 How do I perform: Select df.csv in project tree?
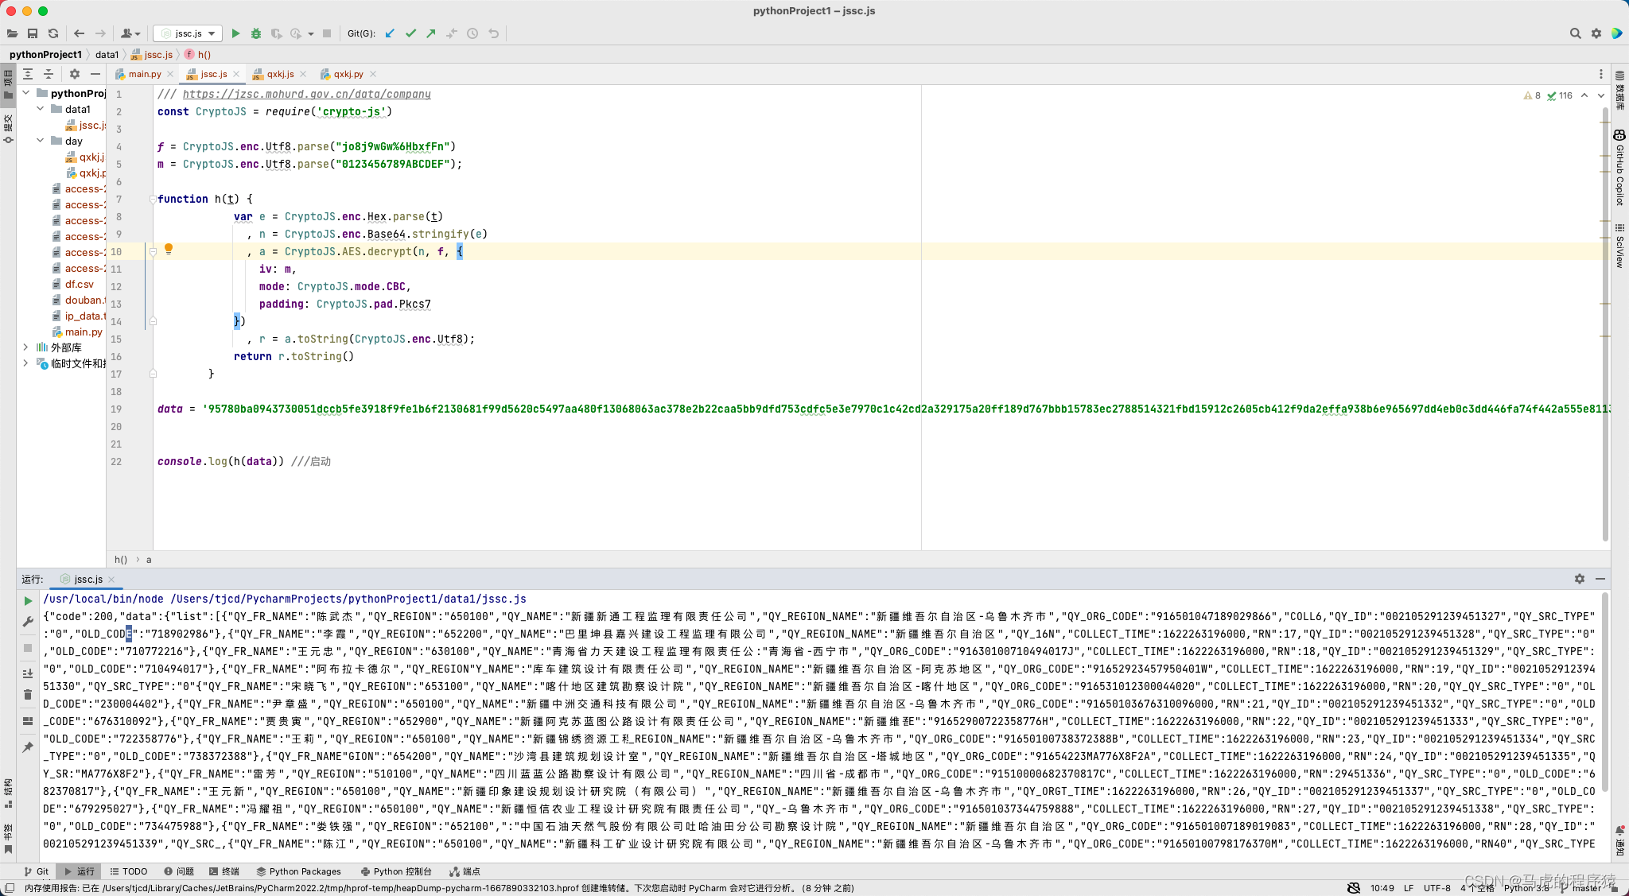click(79, 284)
